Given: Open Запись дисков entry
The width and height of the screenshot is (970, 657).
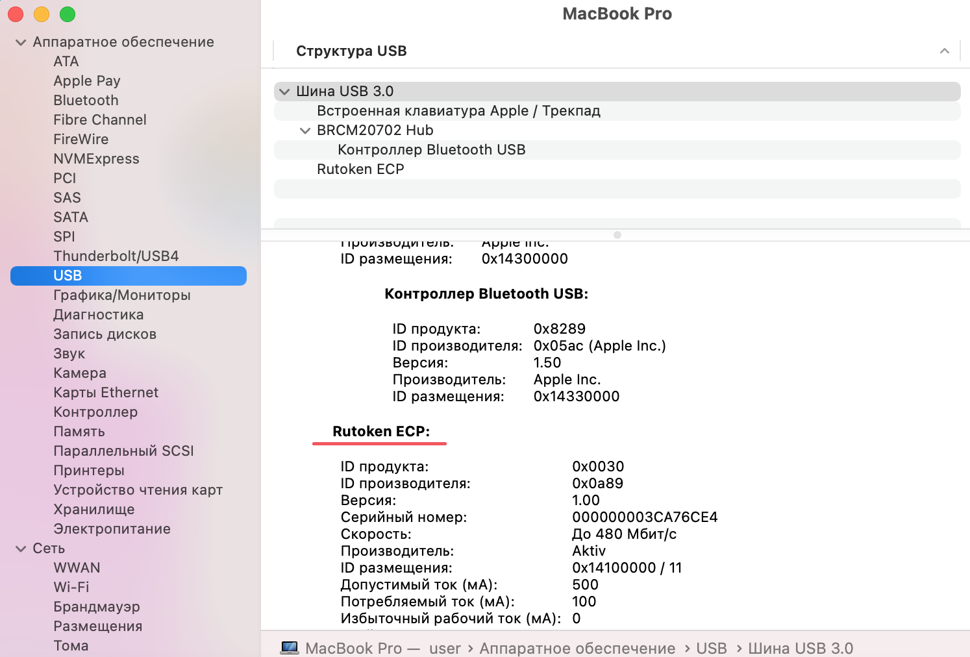Looking at the screenshot, I should pyautogui.click(x=105, y=334).
